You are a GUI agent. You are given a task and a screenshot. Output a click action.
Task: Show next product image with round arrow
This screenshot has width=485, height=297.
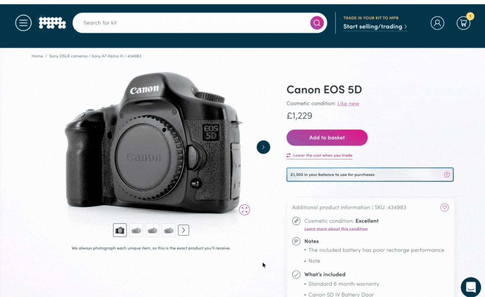(x=263, y=147)
